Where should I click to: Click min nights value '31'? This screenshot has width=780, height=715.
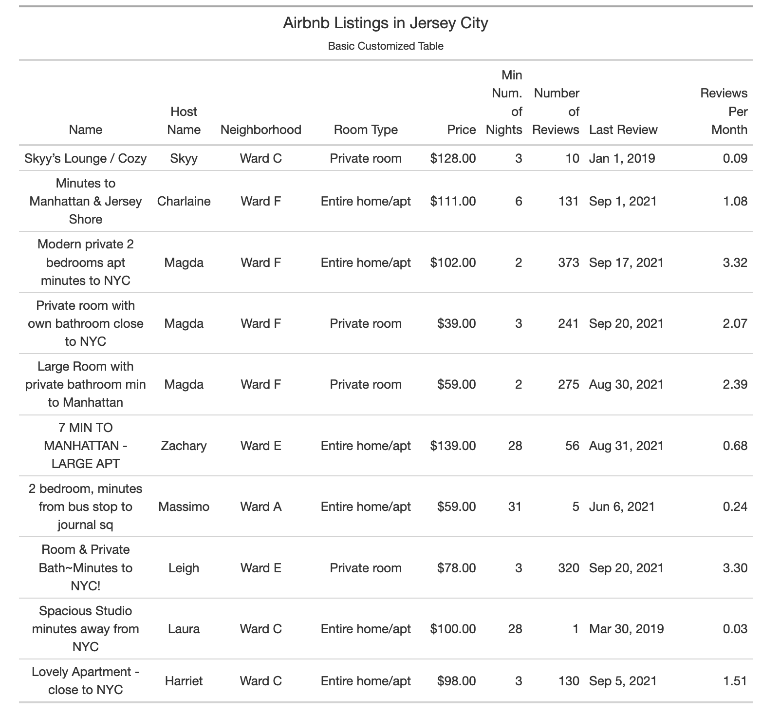point(515,507)
